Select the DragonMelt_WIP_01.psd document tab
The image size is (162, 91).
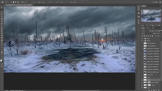pyautogui.click(x=19, y=5)
